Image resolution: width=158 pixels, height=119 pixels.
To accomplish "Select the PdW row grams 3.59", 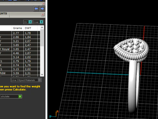I will click(x=17, y=73).
